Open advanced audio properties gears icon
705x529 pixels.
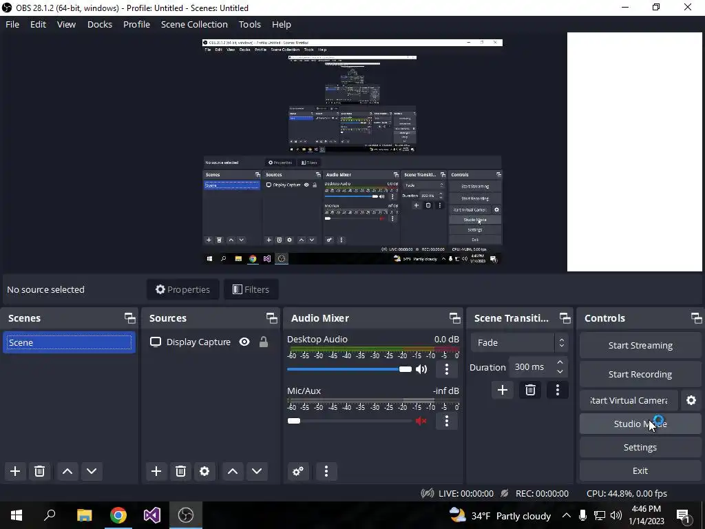(x=298, y=471)
